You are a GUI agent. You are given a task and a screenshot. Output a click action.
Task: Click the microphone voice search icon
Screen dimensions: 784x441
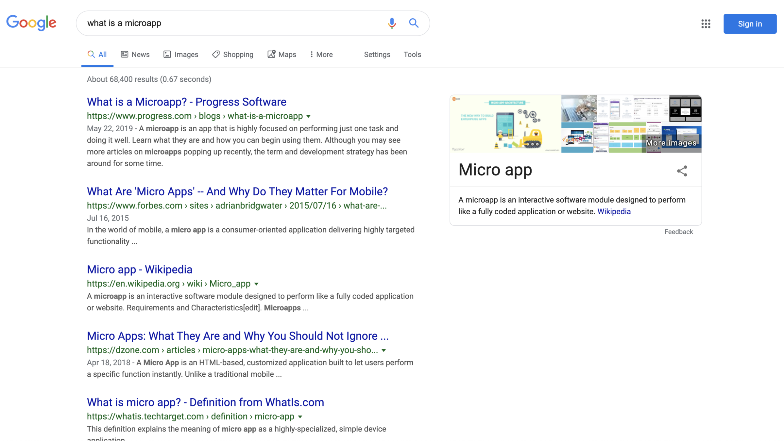pos(392,23)
